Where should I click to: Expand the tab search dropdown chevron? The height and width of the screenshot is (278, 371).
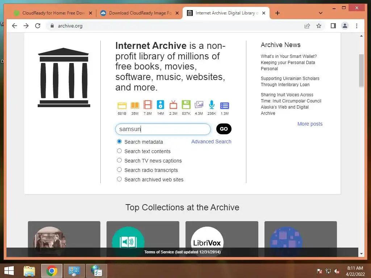(x=320, y=13)
